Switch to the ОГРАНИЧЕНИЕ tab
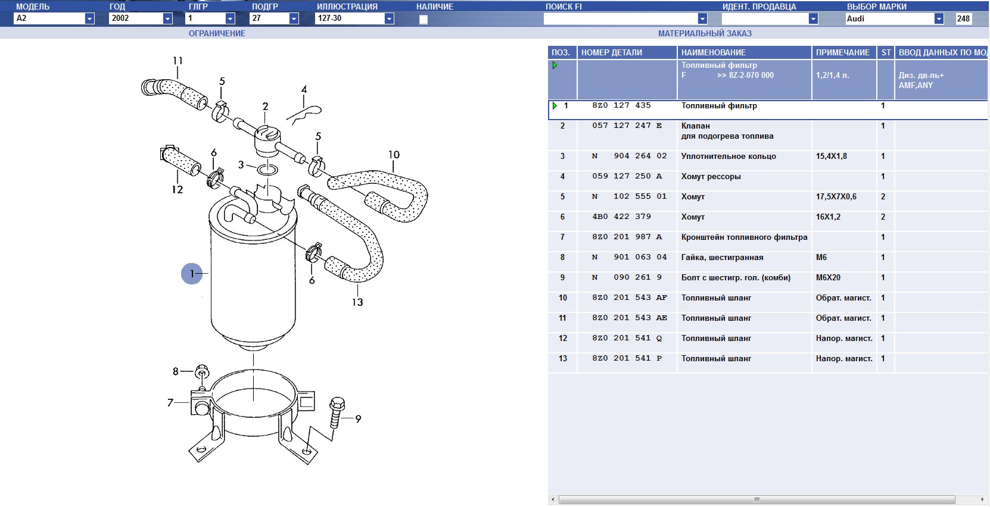The height and width of the screenshot is (507, 990). [x=217, y=33]
